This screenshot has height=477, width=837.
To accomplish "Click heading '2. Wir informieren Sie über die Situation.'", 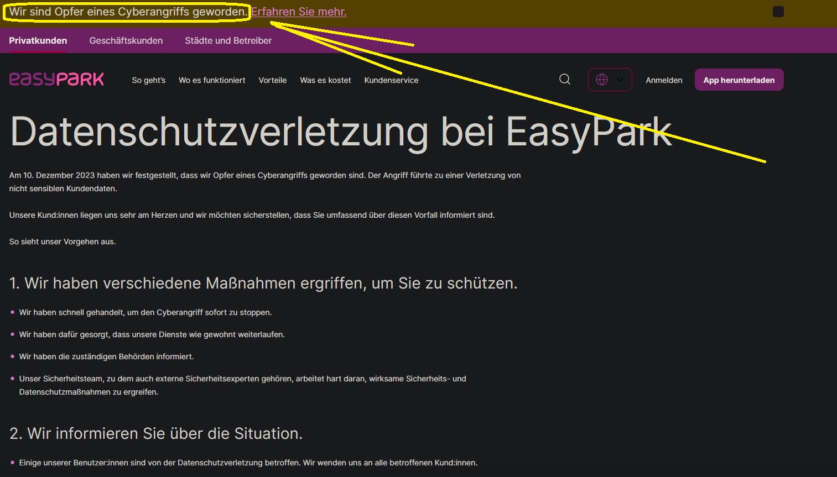I will click(156, 433).
